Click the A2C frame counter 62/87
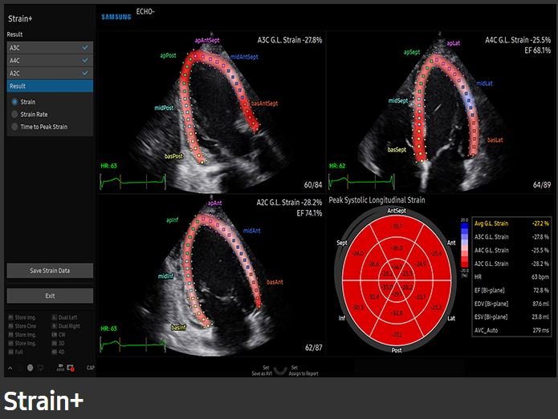 coord(313,348)
